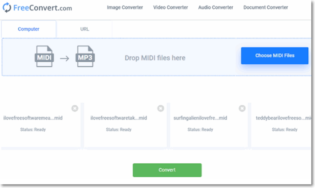This screenshot has height=188, width=315.
Task: Select the surfingalienilovefre...mid file name
Action: [200, 118]
